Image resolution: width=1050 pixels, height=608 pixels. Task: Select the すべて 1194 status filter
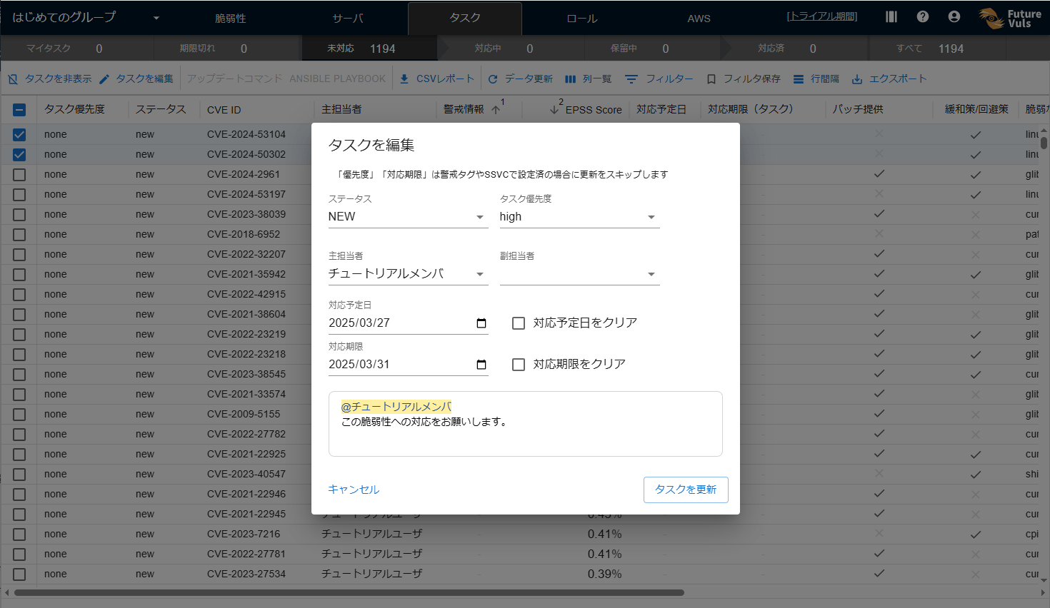click(936, 49)
